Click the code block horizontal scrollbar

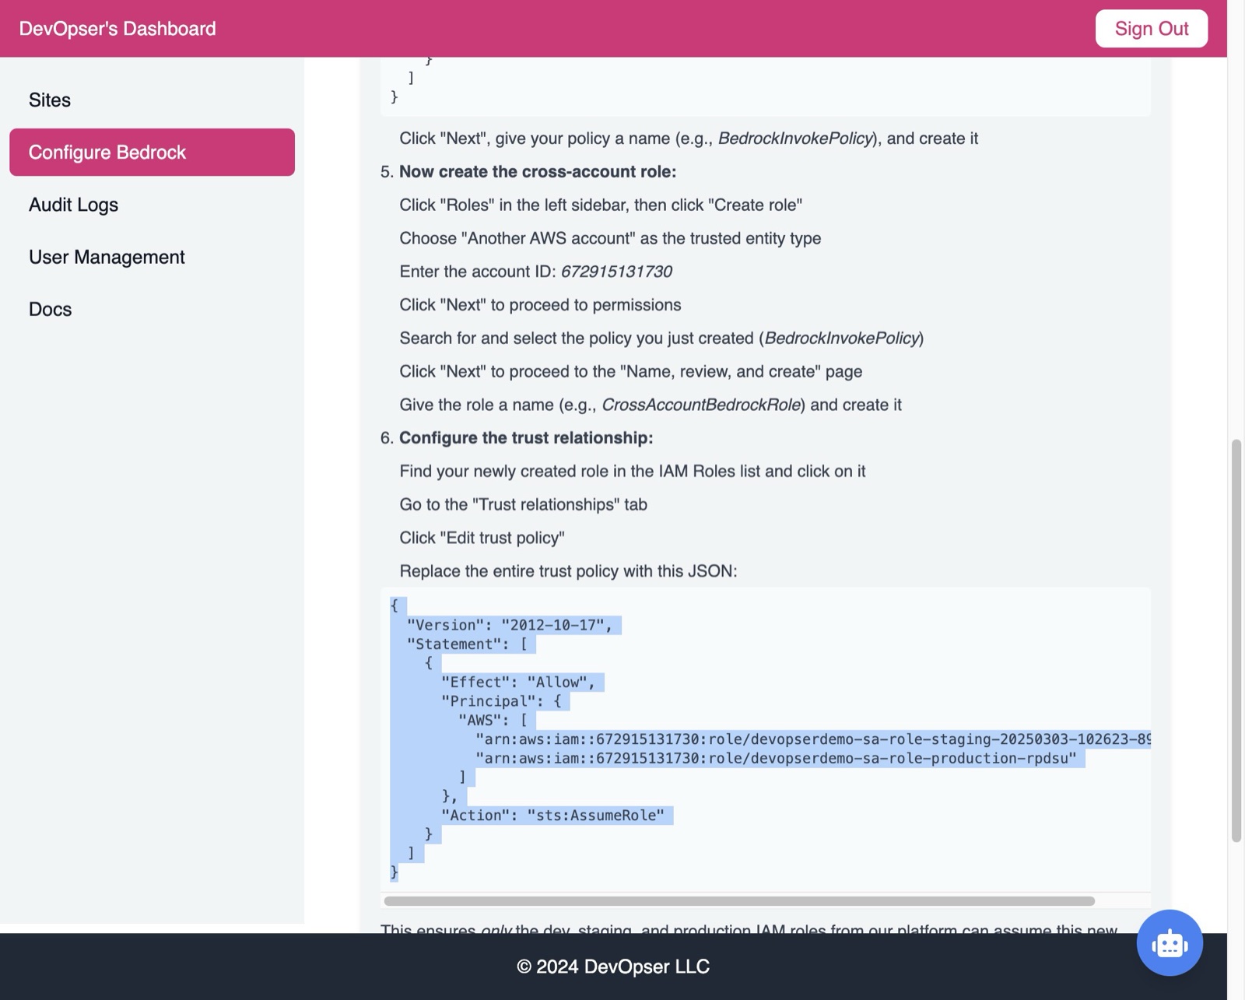(x=739, y=901)
